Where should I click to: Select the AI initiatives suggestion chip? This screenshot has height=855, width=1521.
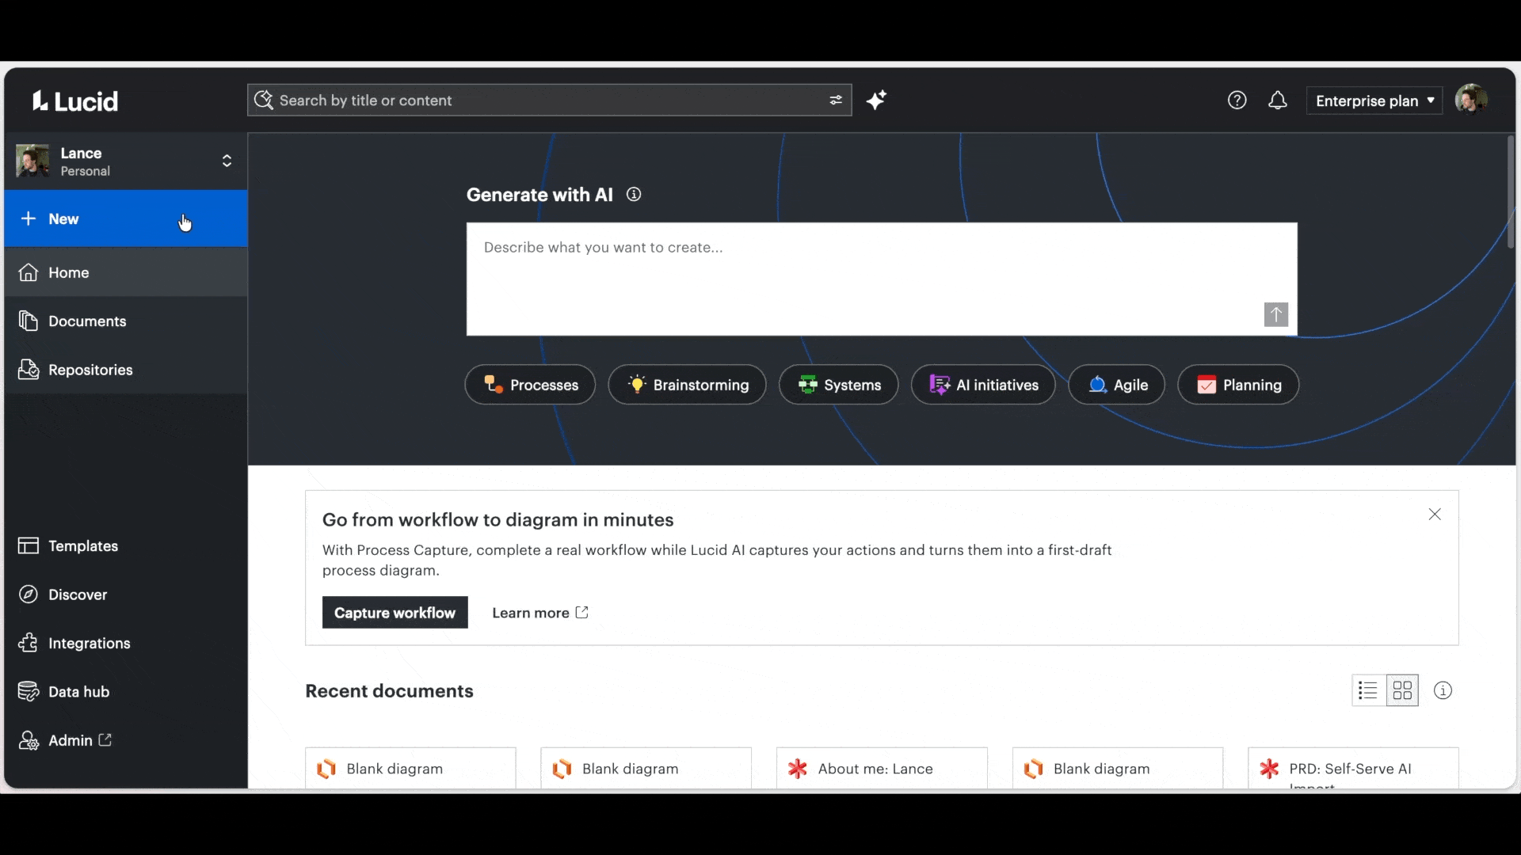point(983,385)
